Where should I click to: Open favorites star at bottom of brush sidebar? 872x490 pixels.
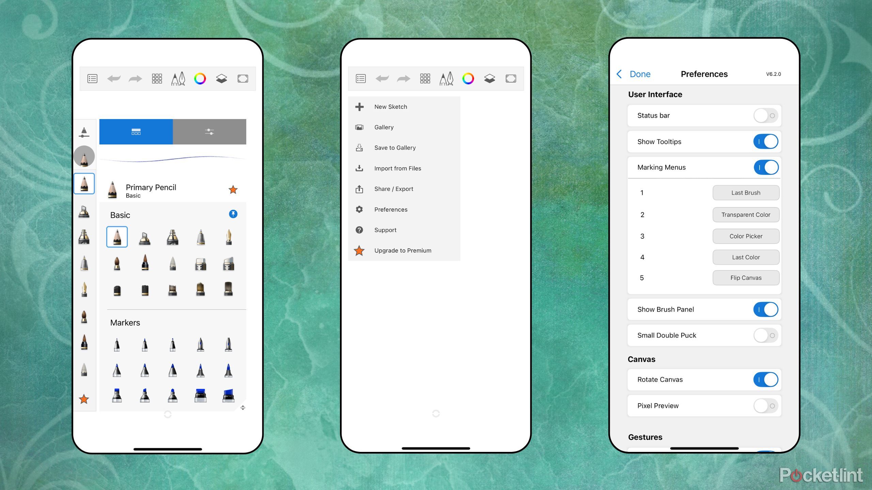point(84,399)
